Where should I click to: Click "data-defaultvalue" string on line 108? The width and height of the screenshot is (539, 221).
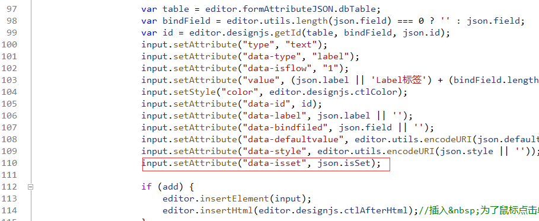(x=296, y=140)
